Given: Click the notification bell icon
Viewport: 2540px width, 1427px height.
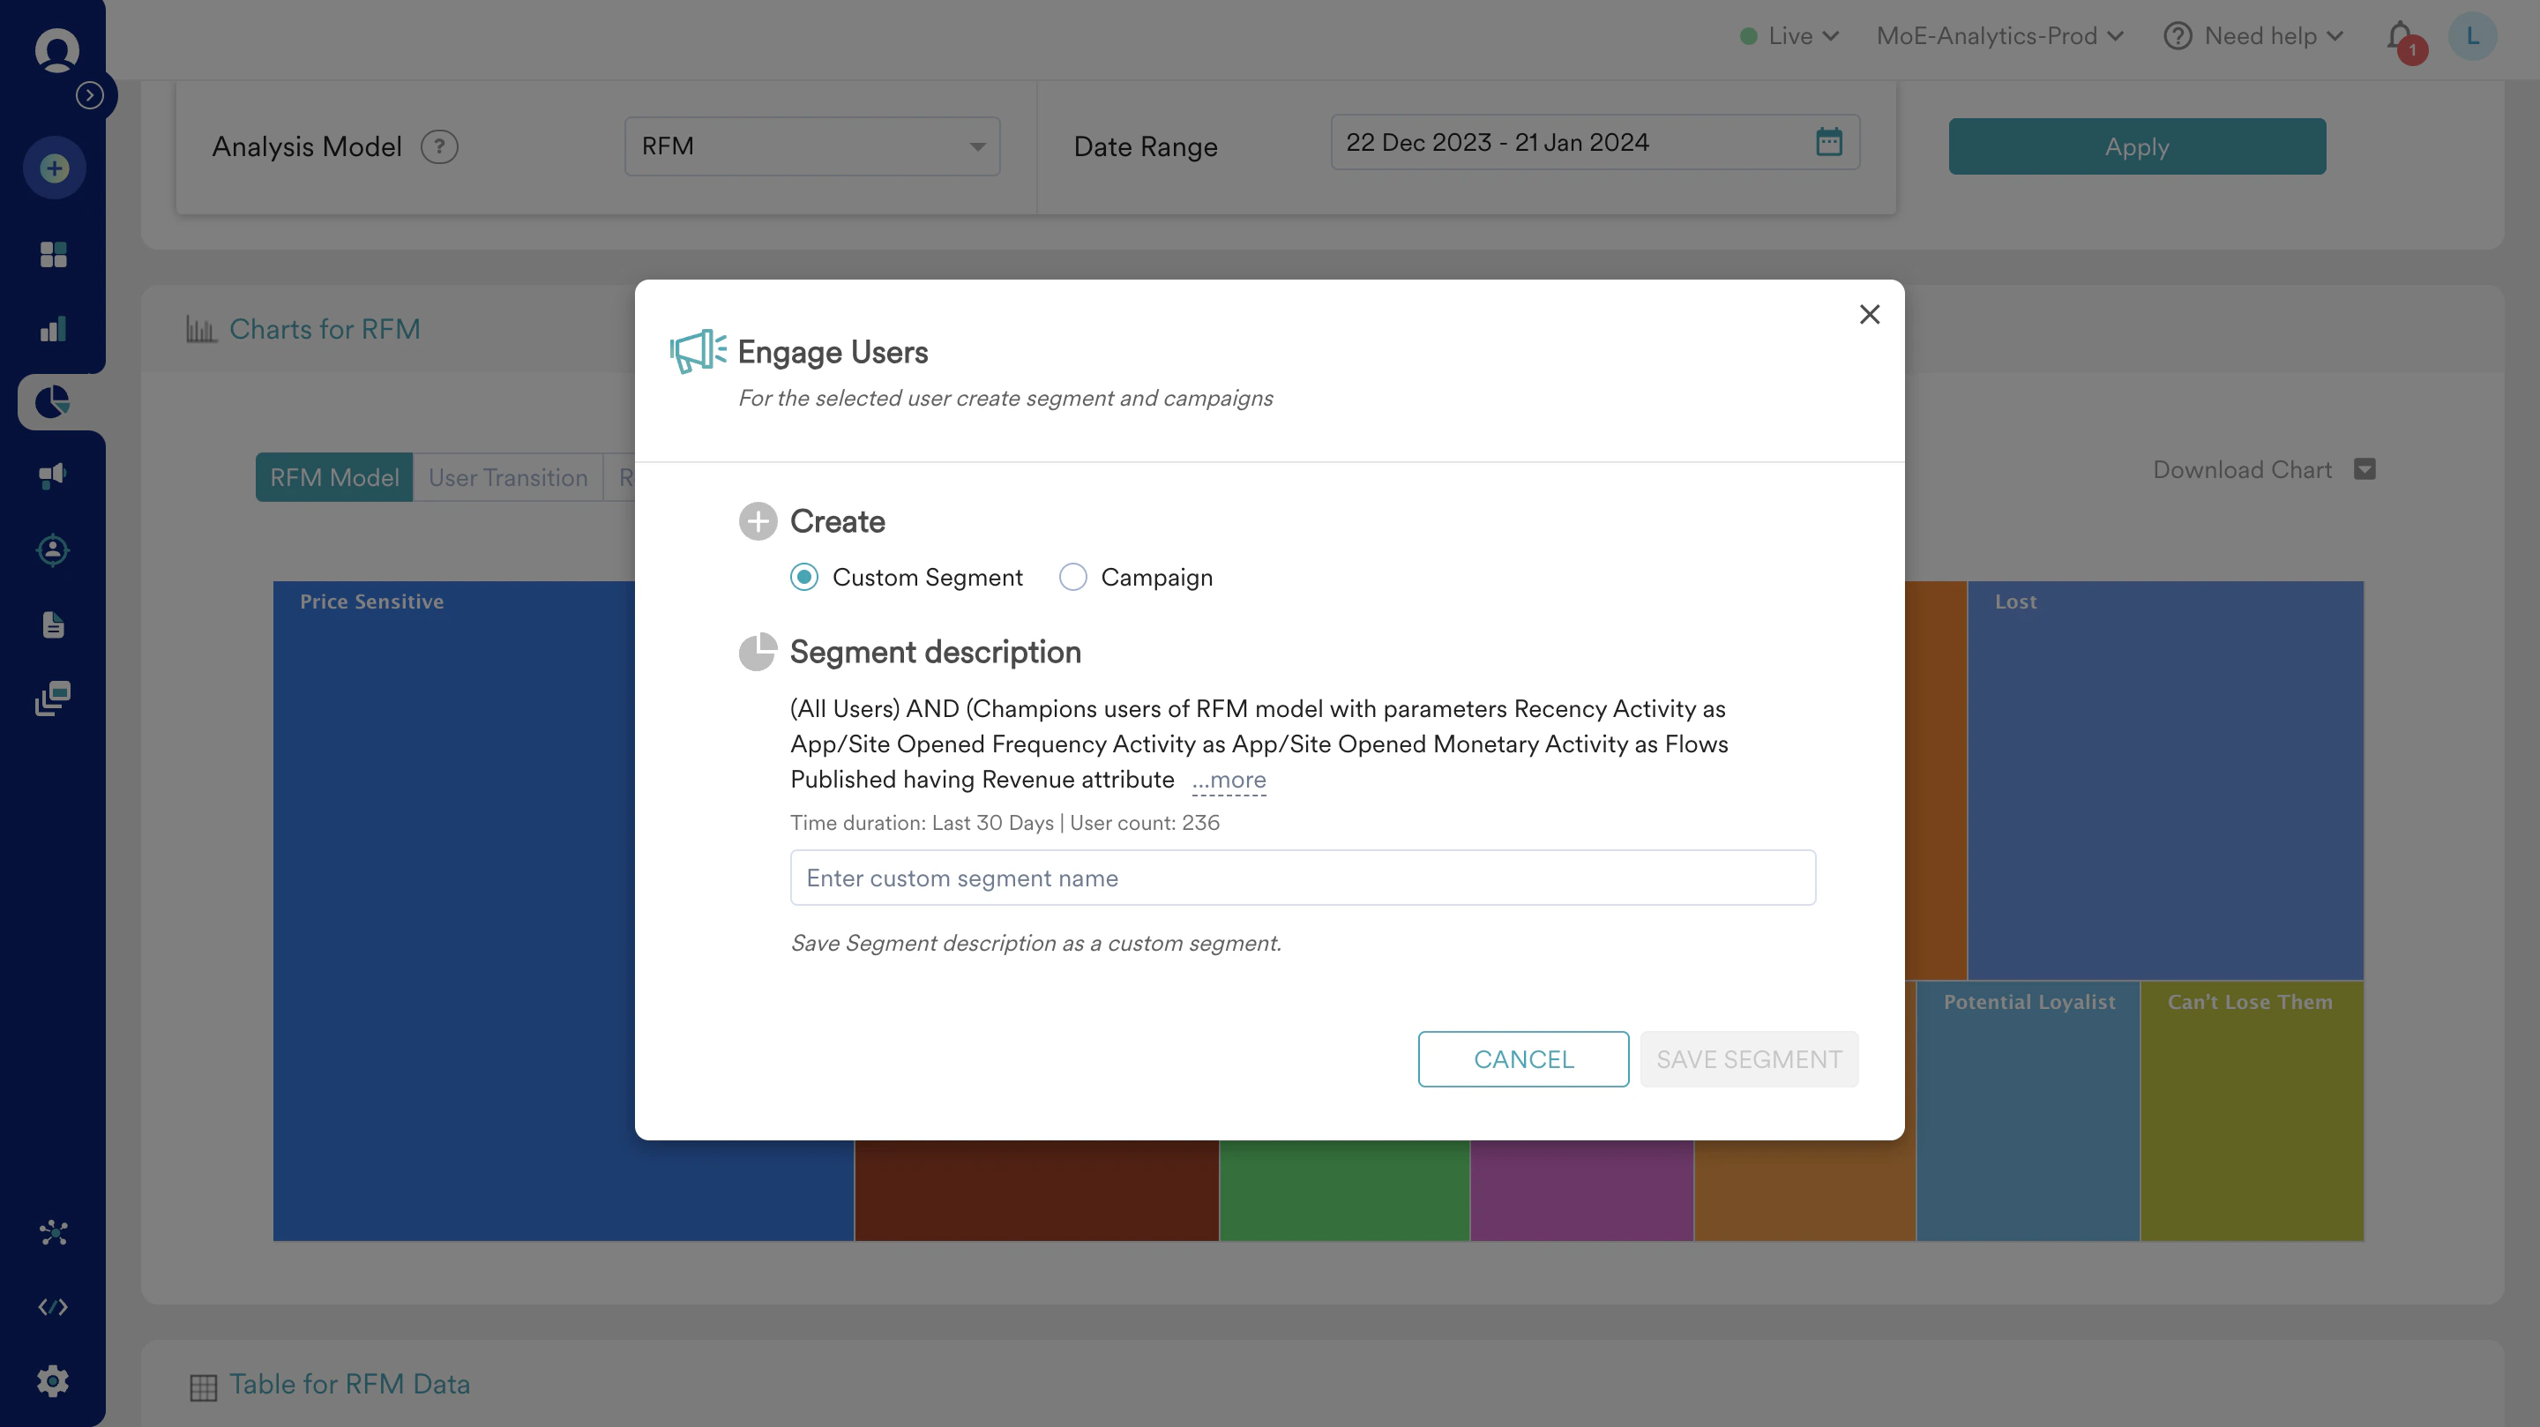Looking at the screenshot, I should [2399, 36].
